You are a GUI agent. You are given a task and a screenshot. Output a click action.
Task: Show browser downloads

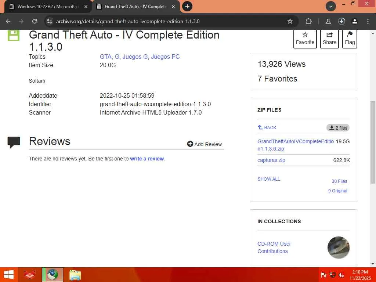(341, 21)
